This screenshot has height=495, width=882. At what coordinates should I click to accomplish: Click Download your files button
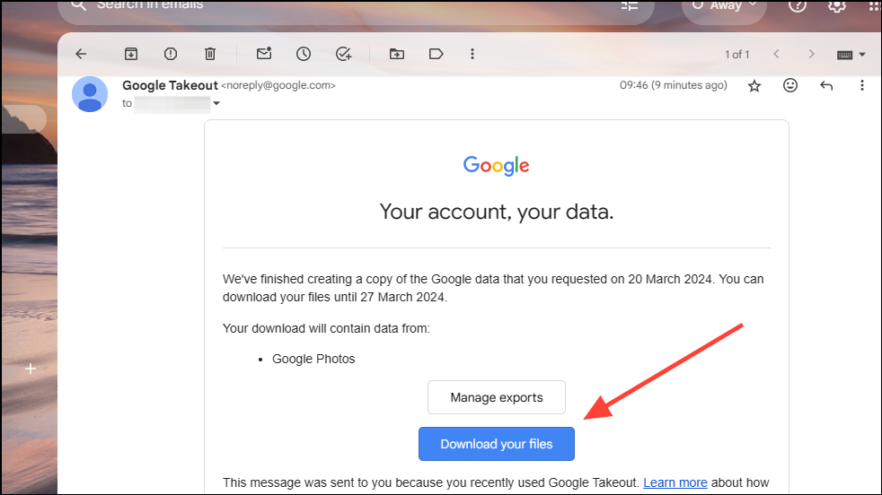tap(496, 444)
